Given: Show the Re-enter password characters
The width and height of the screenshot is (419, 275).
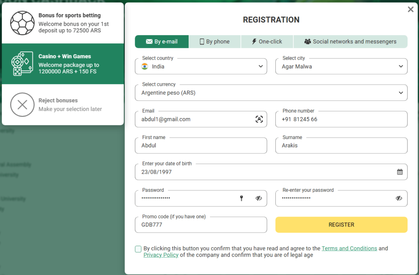Looking at the screenshot, I should click(x=399, y=198).
